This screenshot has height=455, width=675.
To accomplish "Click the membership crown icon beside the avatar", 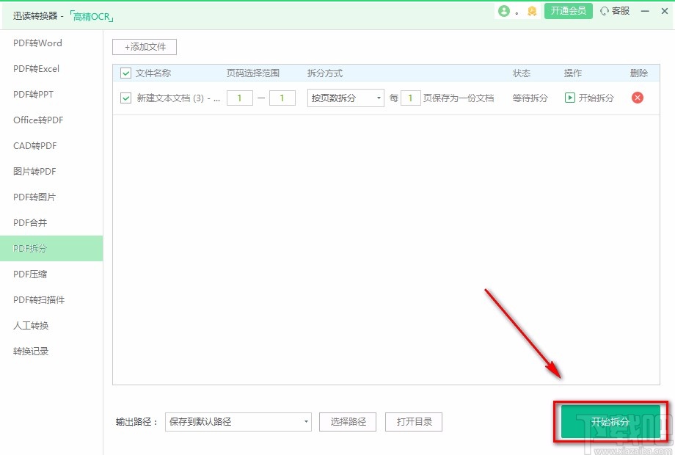I will [x=531, y=11].
